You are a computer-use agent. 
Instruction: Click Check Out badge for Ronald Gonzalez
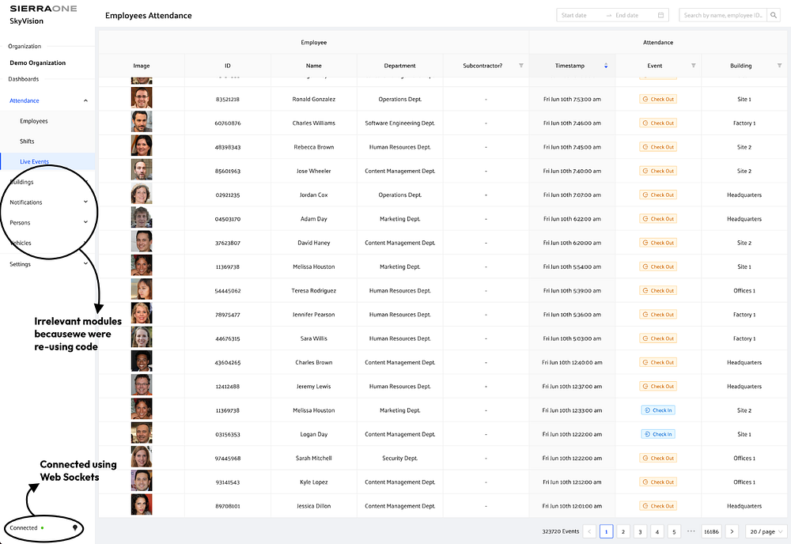point(658,100)
